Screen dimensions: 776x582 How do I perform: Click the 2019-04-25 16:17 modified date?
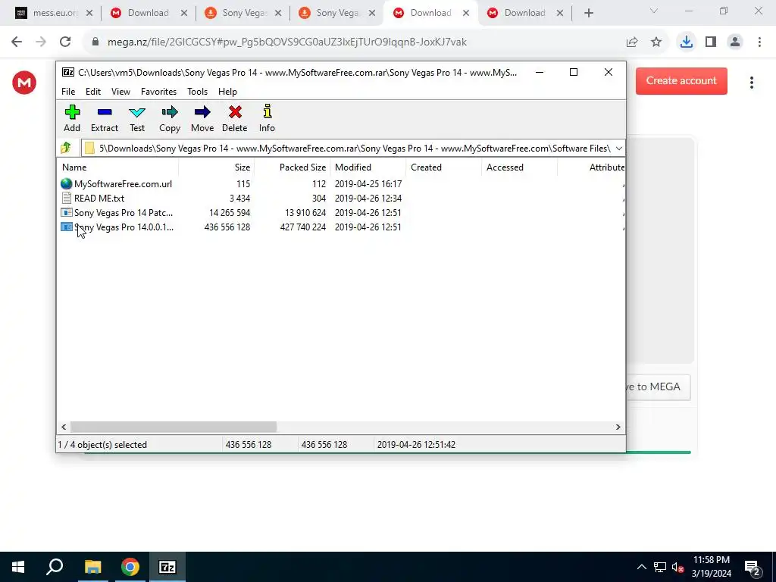368,183
